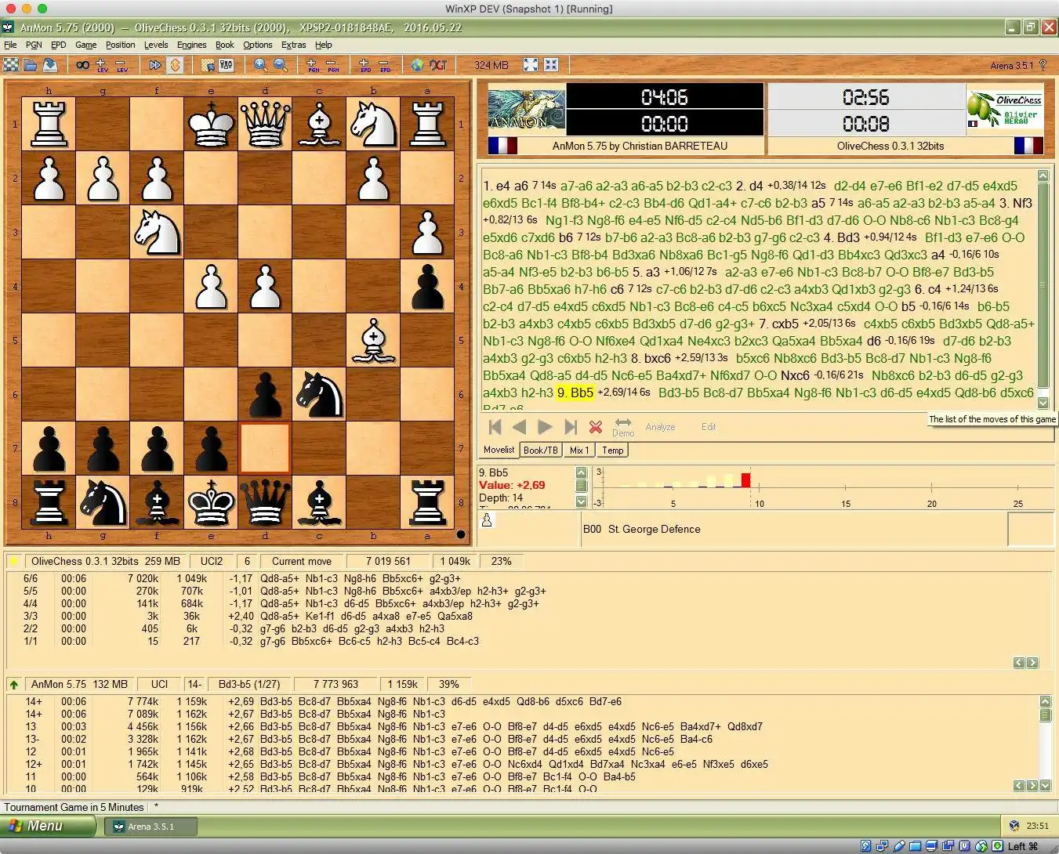Toggle the orange flip board icon
The height and width of the screenshot is (854, 1059).
coord(175,65)
